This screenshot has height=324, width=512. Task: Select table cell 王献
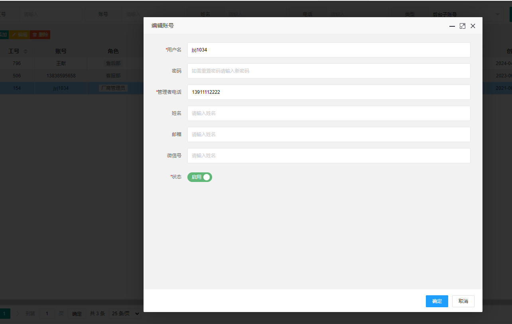(61, 63)
